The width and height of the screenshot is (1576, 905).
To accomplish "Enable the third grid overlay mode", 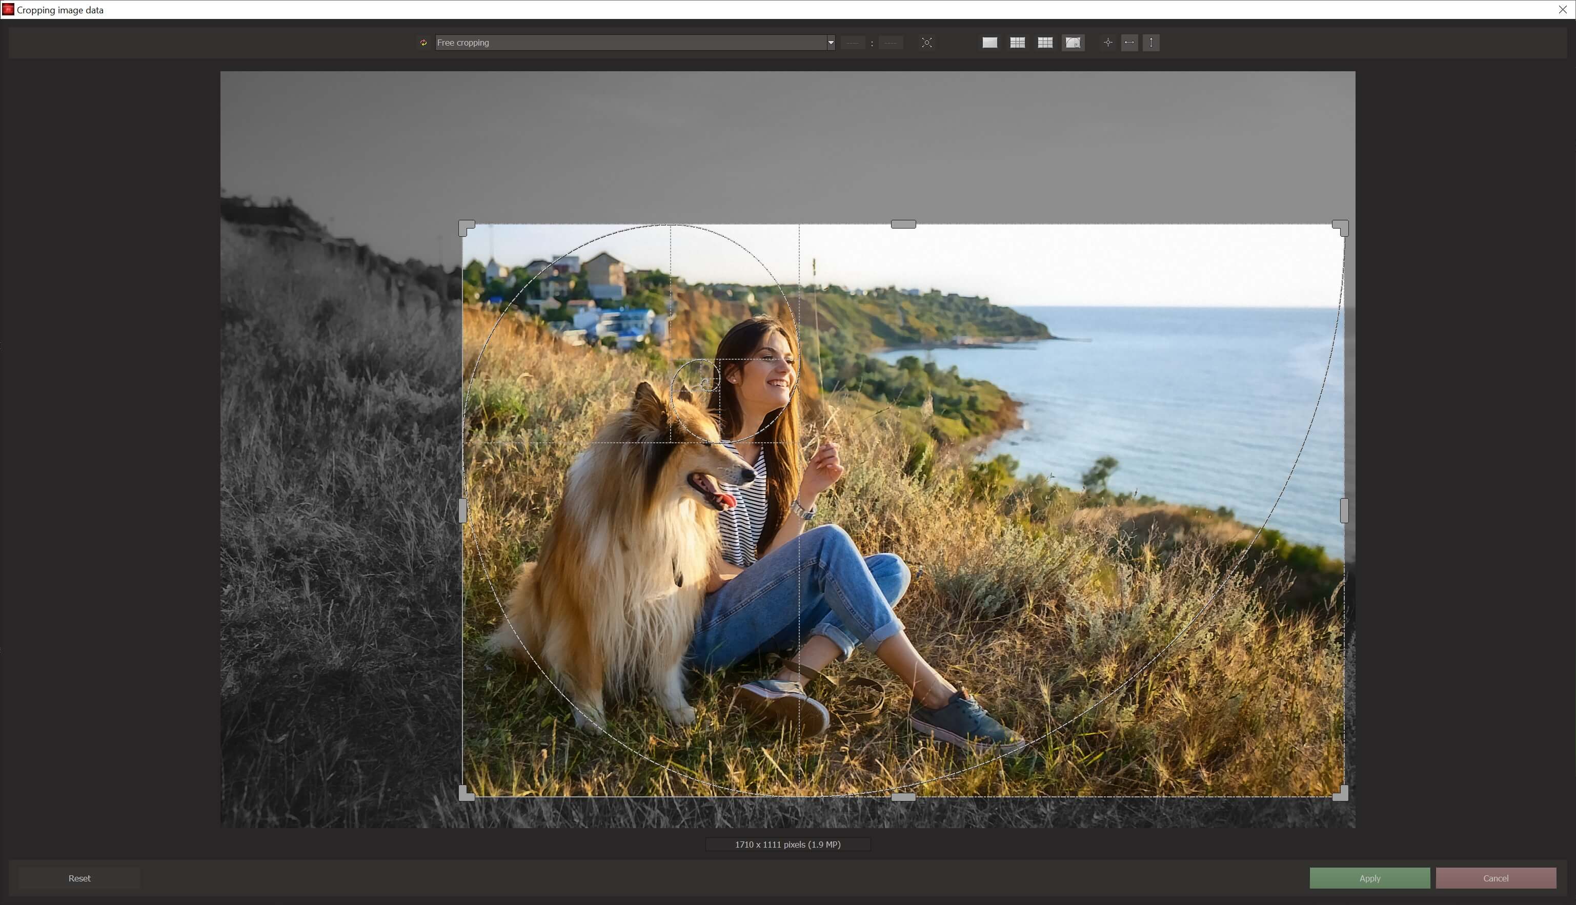I will [1044, 42].
